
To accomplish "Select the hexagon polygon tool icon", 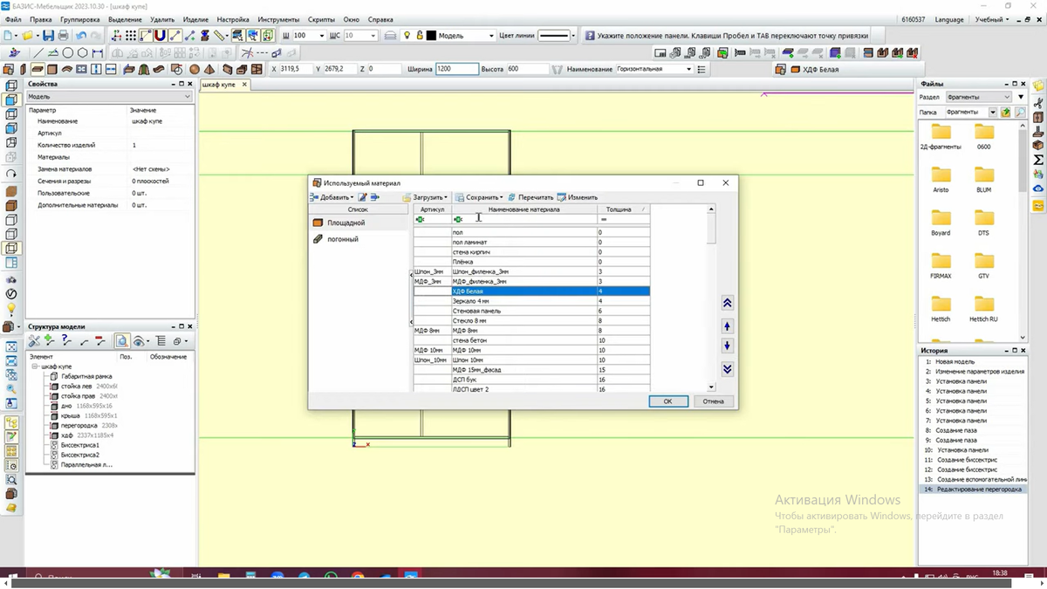I will [x=82, y=53].
